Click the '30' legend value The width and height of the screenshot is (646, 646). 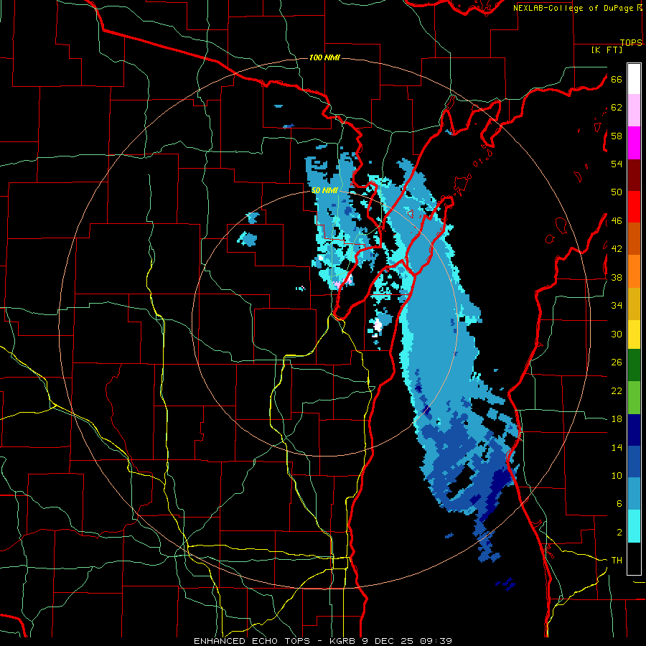pyautogui.click(x=617, y=334)
